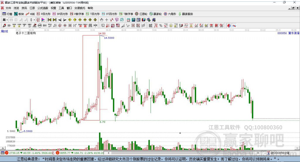Click the percent % tool icon
This screenshot has width=300, height=162.
point(161,26)
